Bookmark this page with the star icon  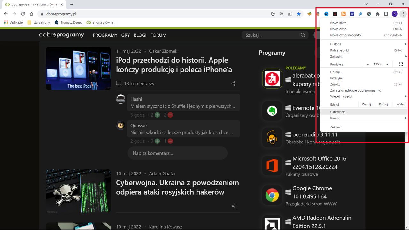coord(299,14)
